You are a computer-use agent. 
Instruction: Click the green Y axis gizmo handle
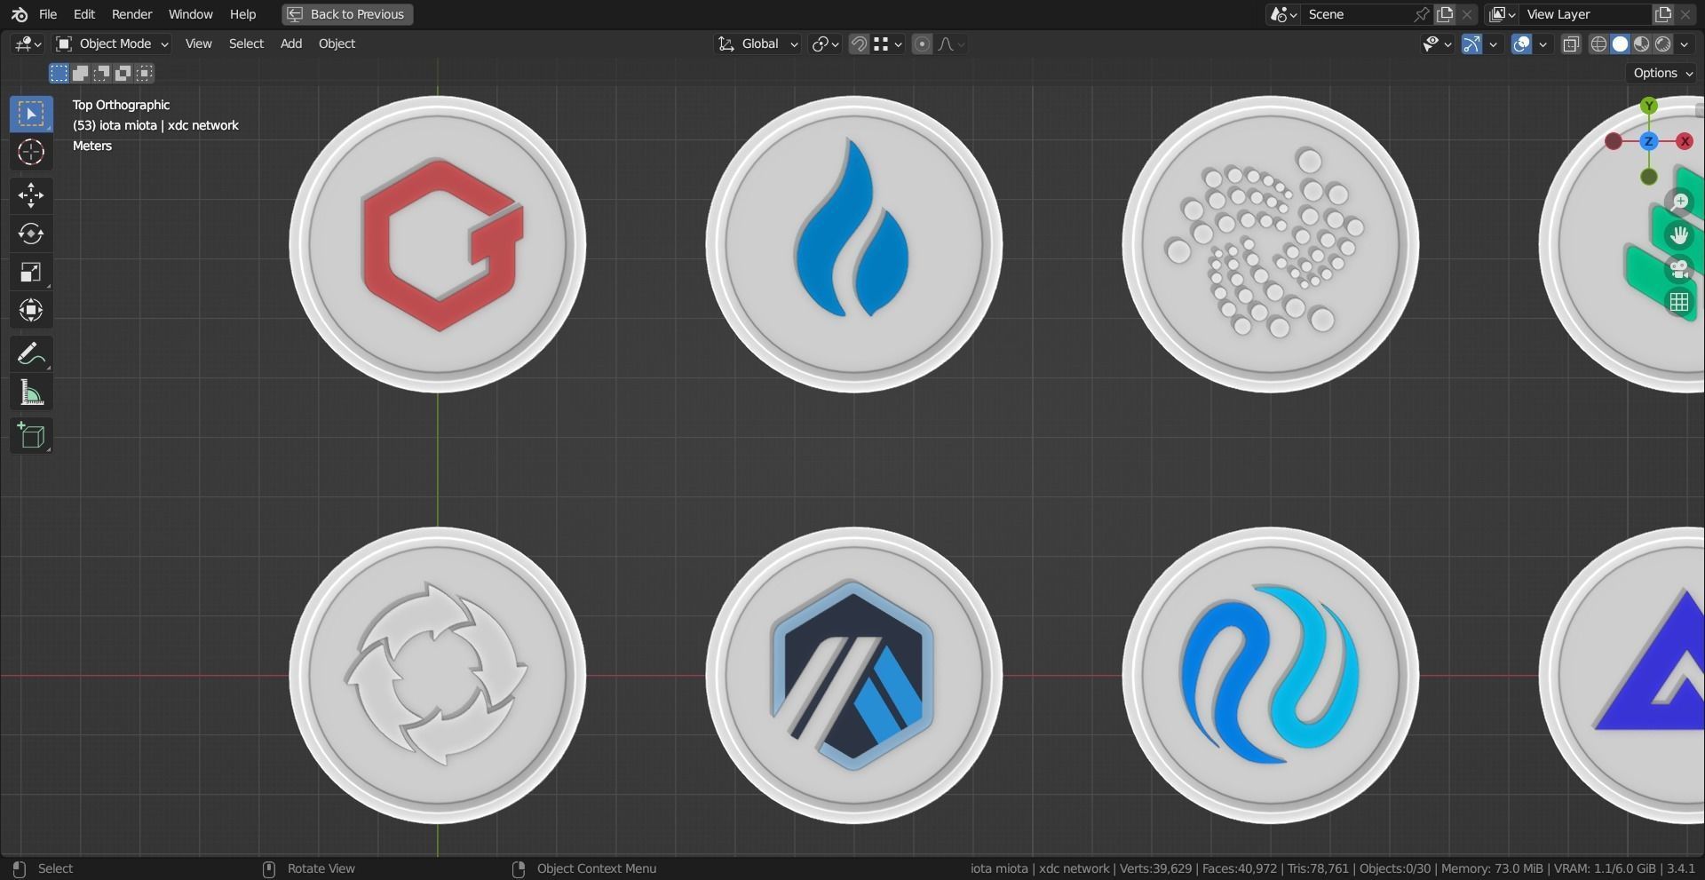(x=1649, y=106)
